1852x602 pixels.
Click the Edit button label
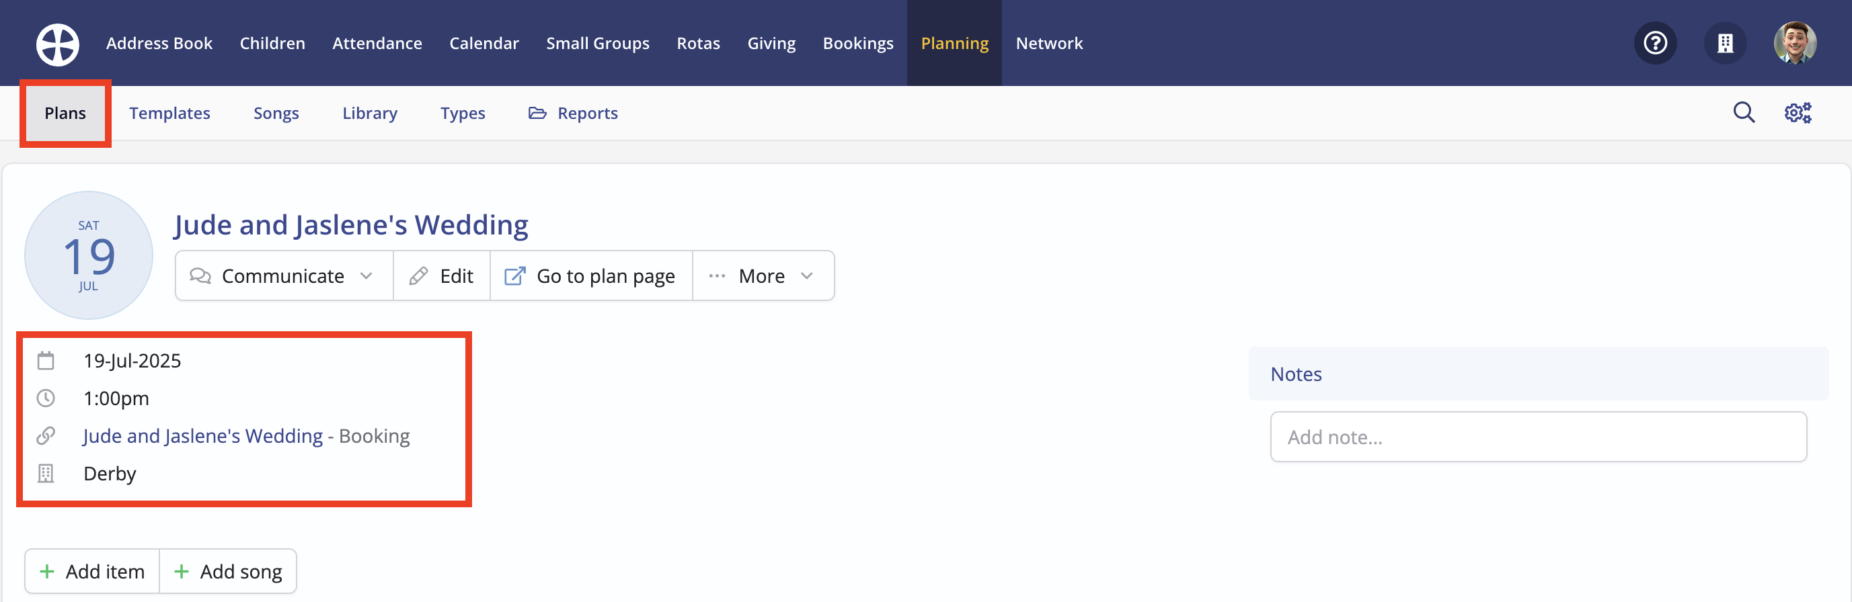click(x=457, y=276)
